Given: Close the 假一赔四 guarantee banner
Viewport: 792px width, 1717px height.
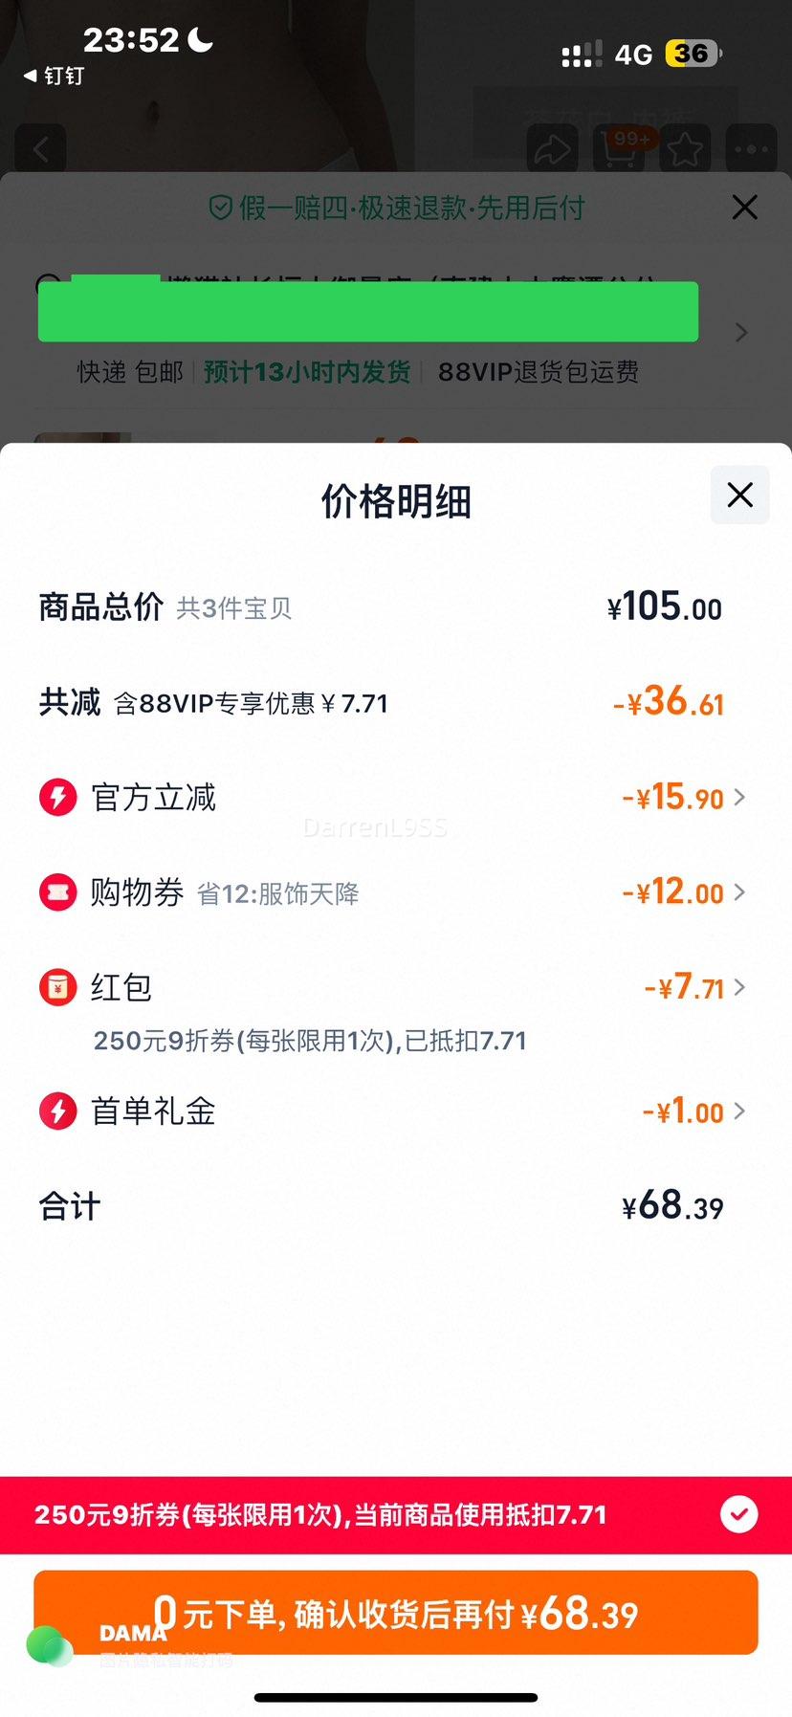Looking at the screenshot, I should click(x=744, y=207).
